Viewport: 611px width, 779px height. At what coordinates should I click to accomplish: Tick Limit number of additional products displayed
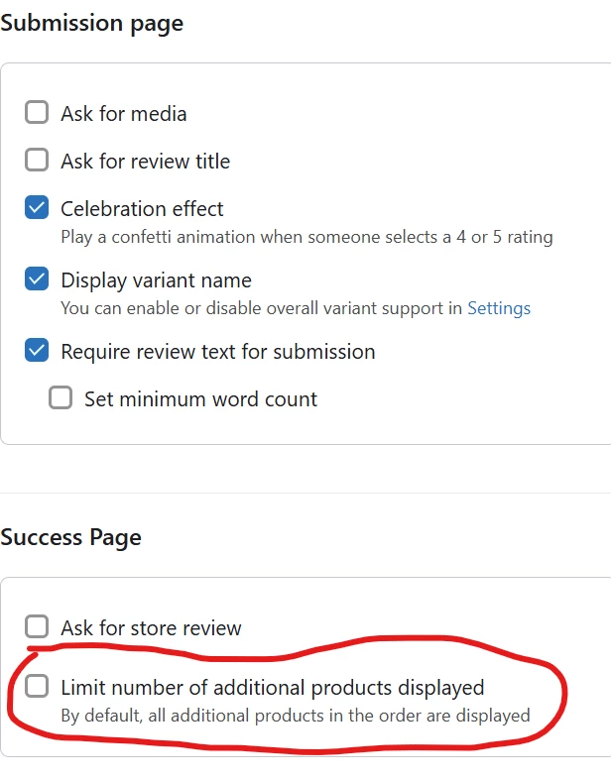pos(37,687)
